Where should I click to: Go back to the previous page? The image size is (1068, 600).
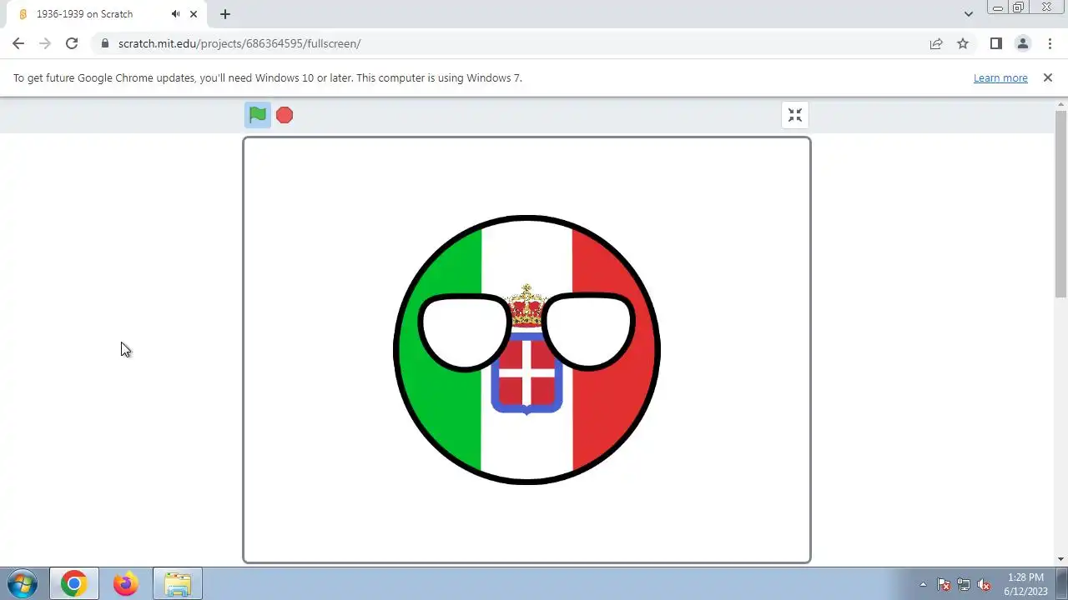(x=18, y=43)
